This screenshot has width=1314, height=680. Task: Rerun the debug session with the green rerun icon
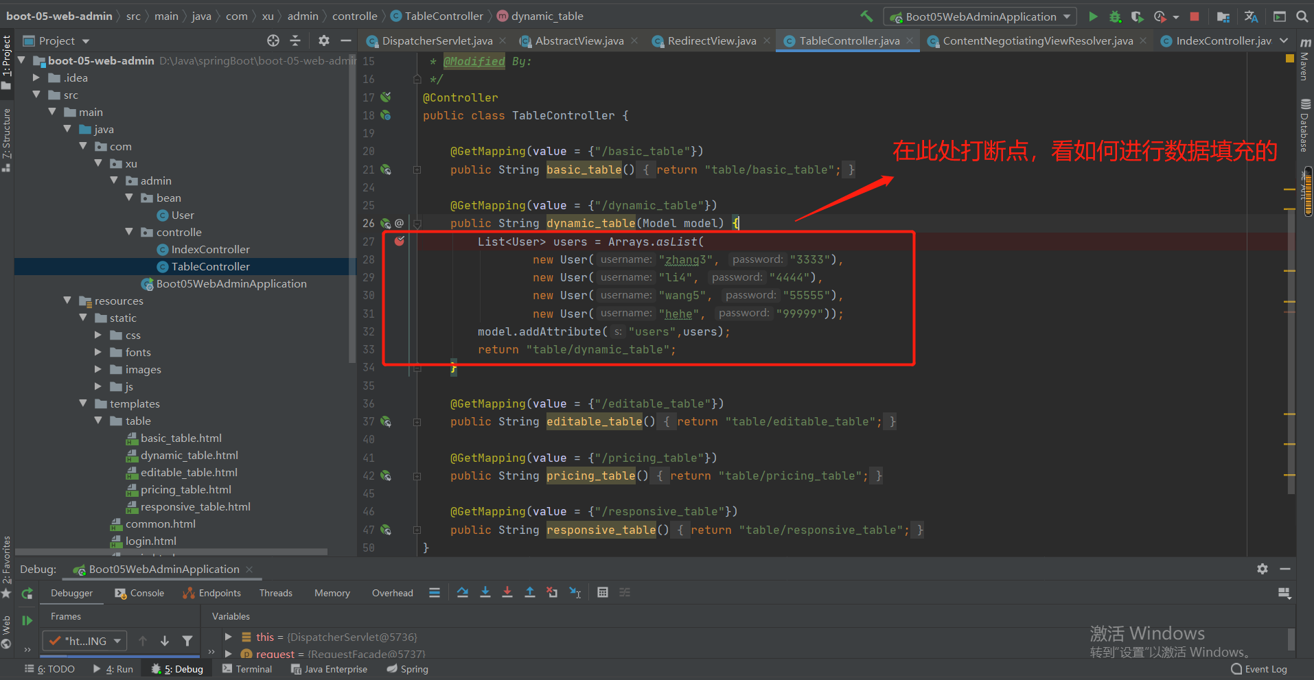pyautogui.click(x=27, y=594)
